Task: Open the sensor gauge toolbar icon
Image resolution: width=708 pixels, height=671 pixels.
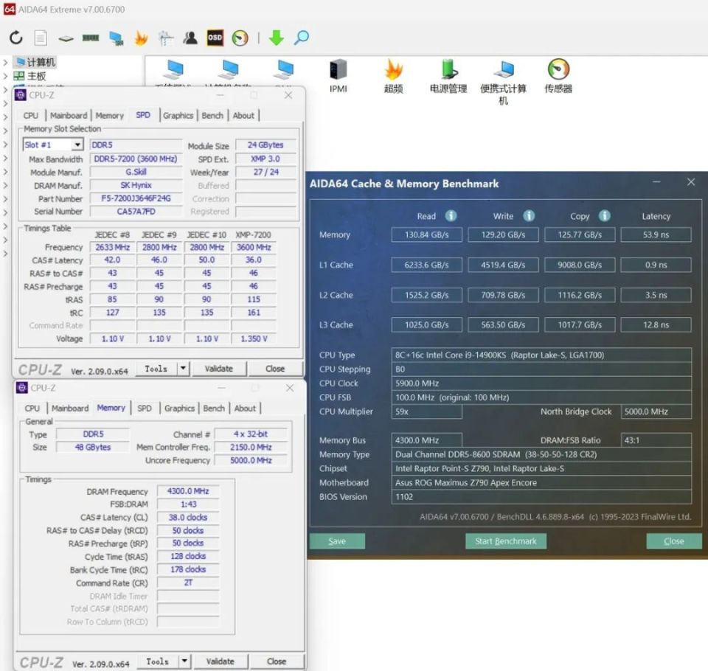Action: tap(240, 38)
